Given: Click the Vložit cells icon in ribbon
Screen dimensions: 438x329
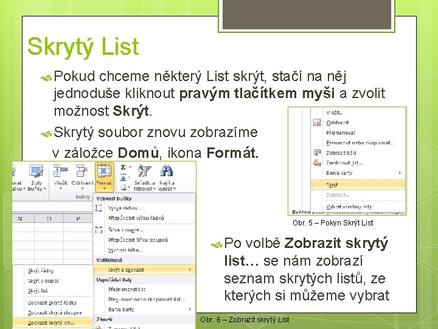Looking at the screenshot, I should click(x=60, y=171).
